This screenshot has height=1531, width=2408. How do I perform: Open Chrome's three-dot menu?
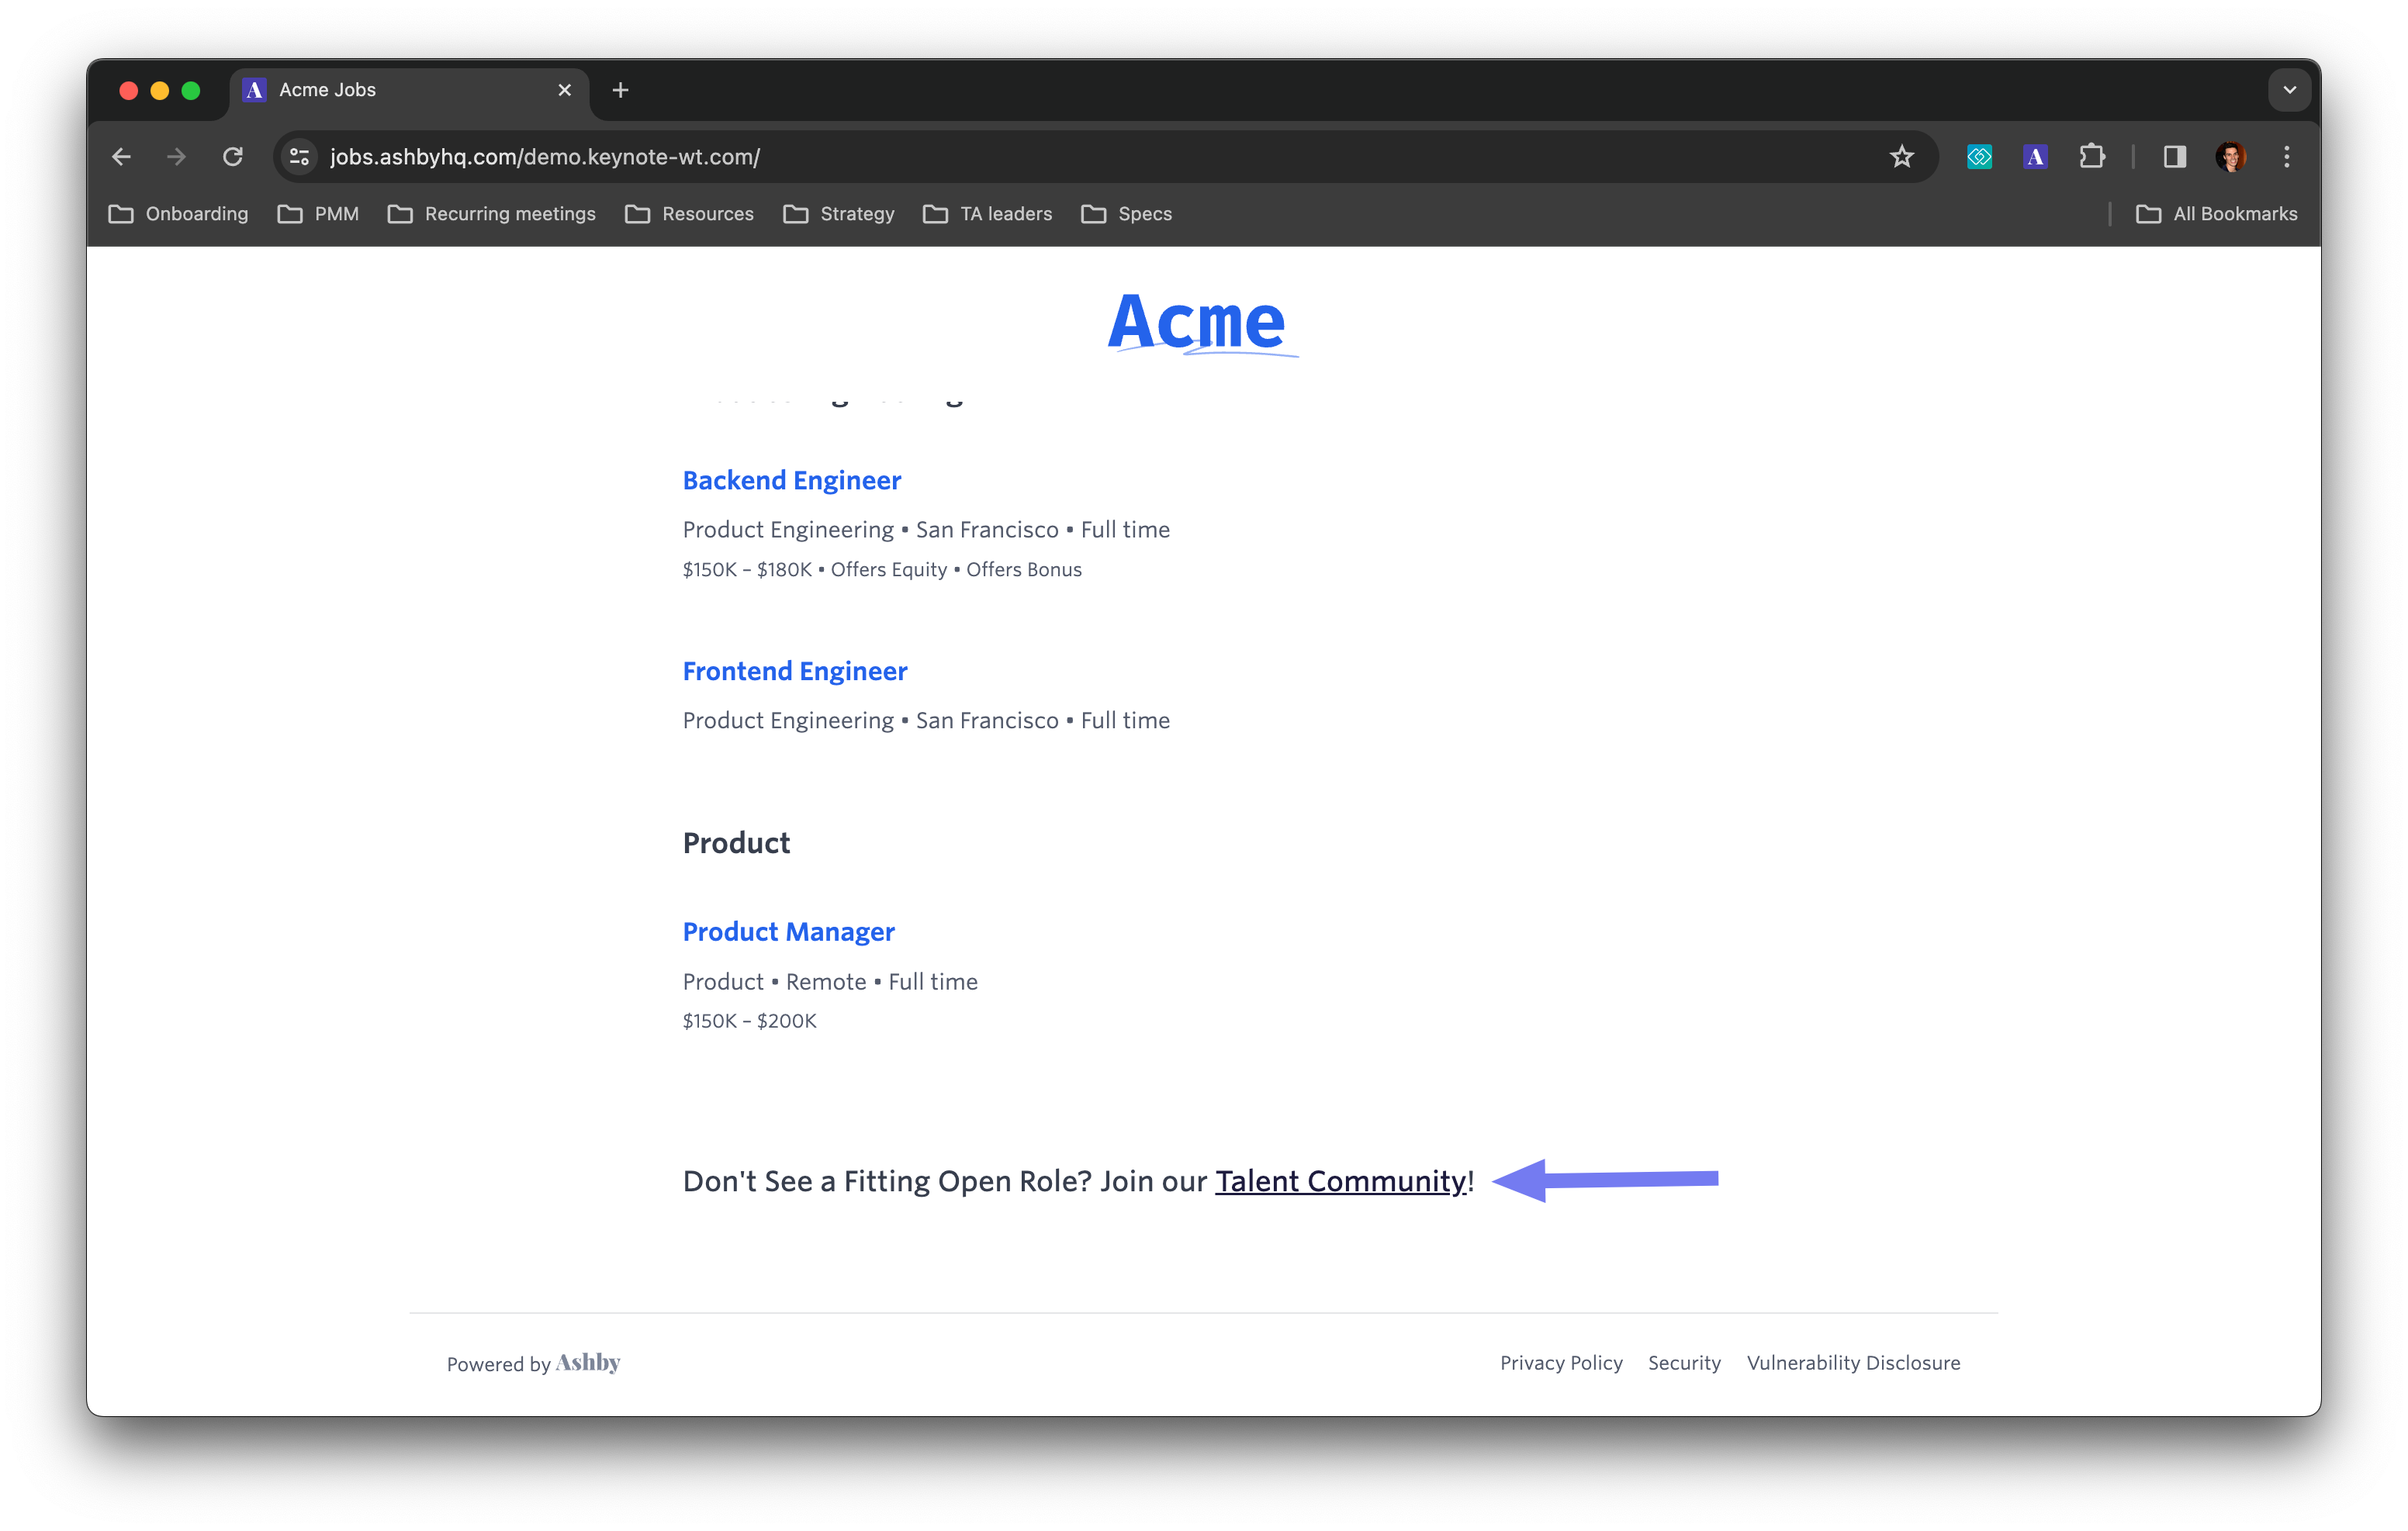pos(2286,157)
